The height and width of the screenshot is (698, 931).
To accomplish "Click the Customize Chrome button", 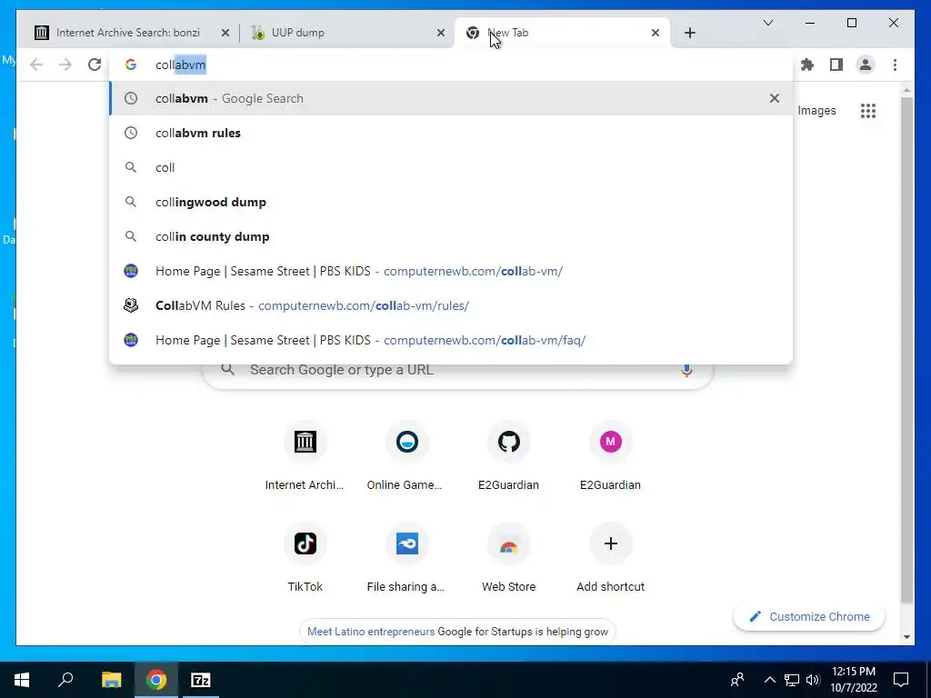I will pos(808,617).
